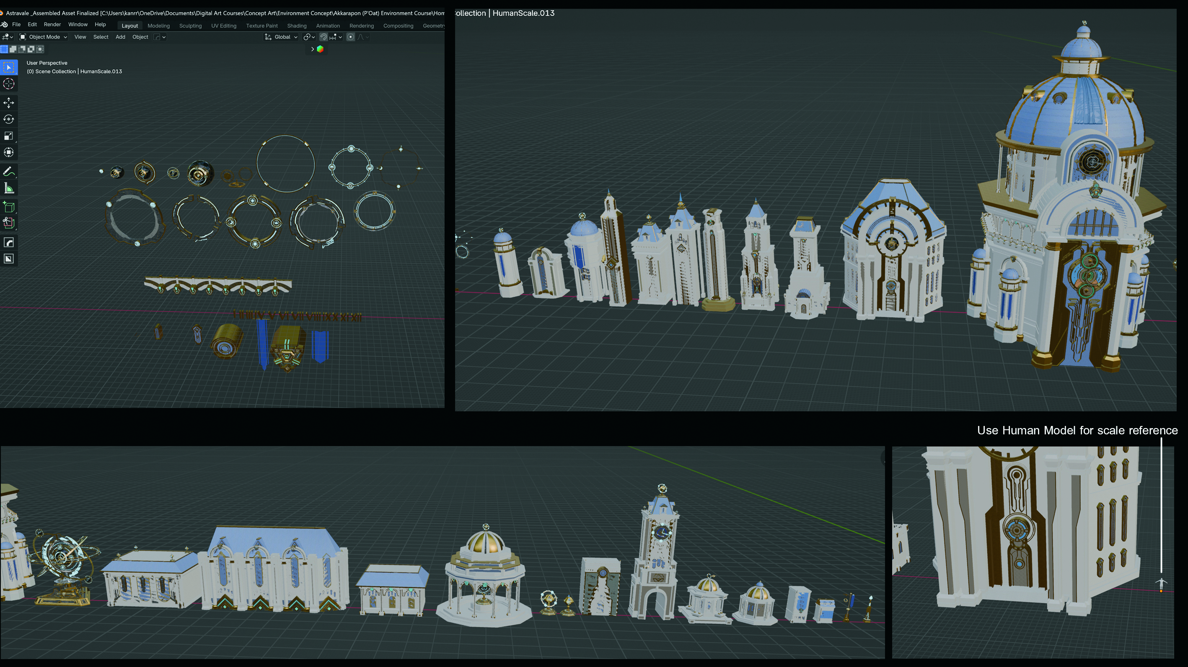Click the colored cube asset icon
Viewport: 1188px width, 667px height.
point(320,49)
